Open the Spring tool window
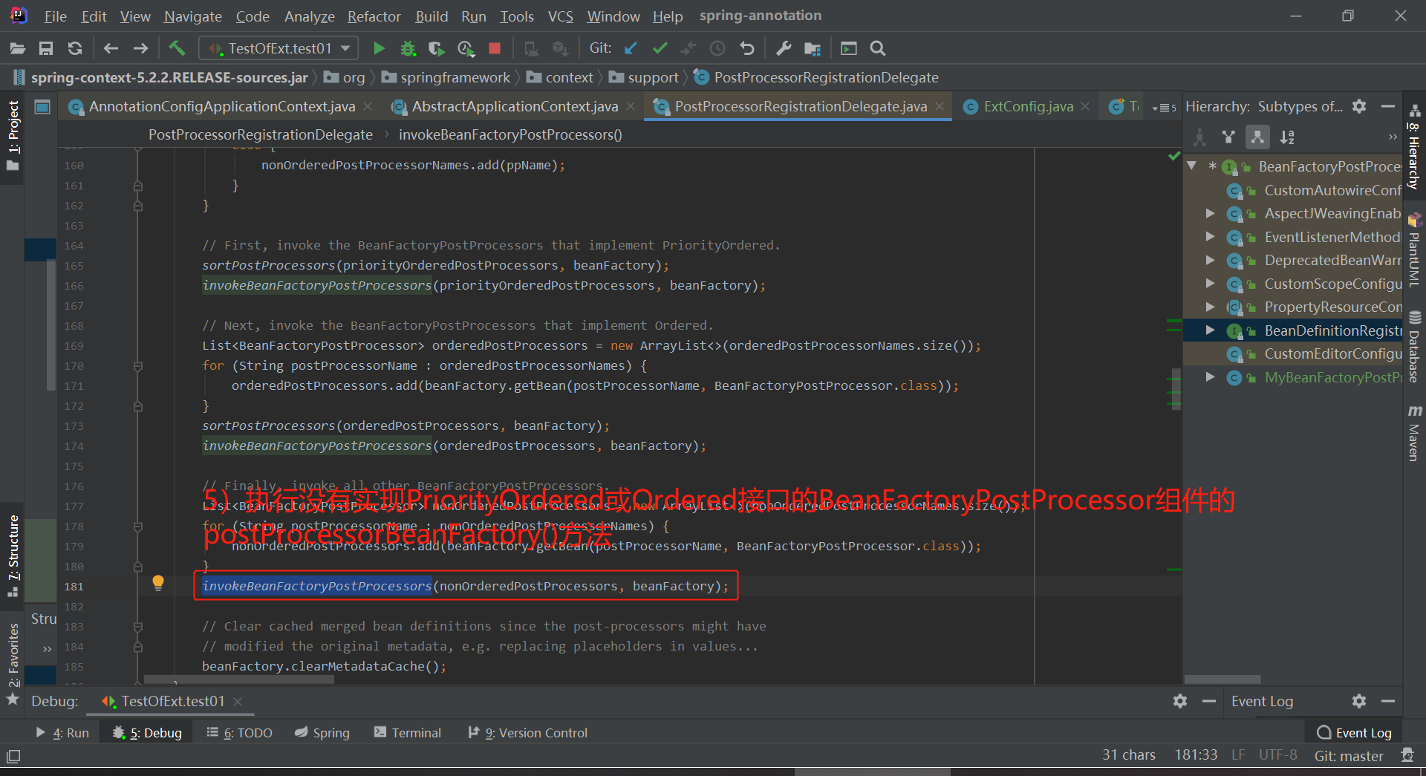 (x=322, y=733)
